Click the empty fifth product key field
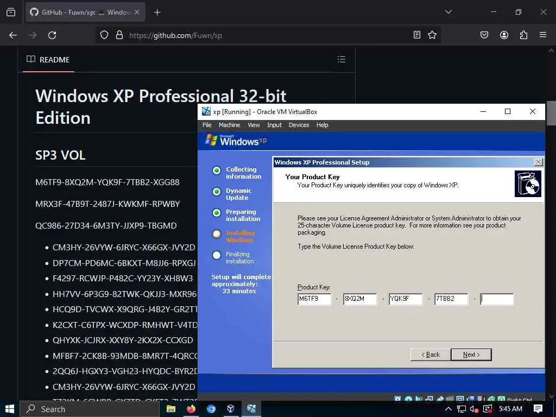Image resolution: width=556 pixels, height=417 pixels. pos(497,299)
